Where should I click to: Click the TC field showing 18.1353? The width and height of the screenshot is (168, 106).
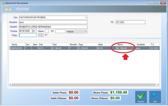click(130, 22)
